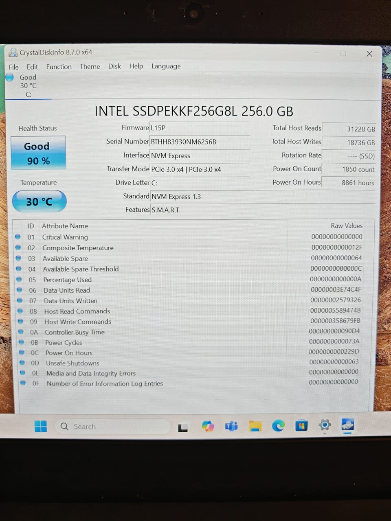Click the status dot for attribute 0C Power On Hours
This screenshot has width=391, height=521.
pyautogui.click(x=22, y=352)
